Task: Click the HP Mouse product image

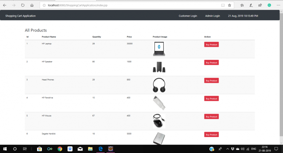Action: point(159,121)
